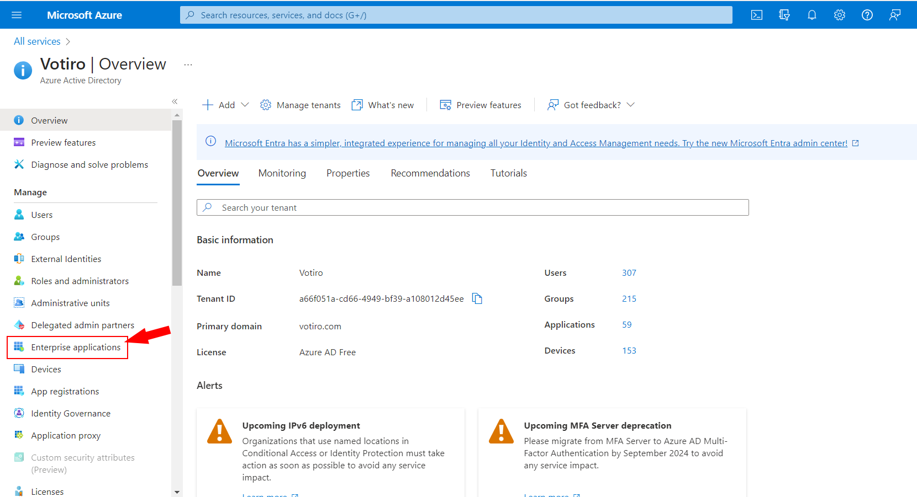The height and width of the screenshot is (497, 917).
Task: Click the Upcoming IPv6 deployment alert title
Action: coord(301,425)
